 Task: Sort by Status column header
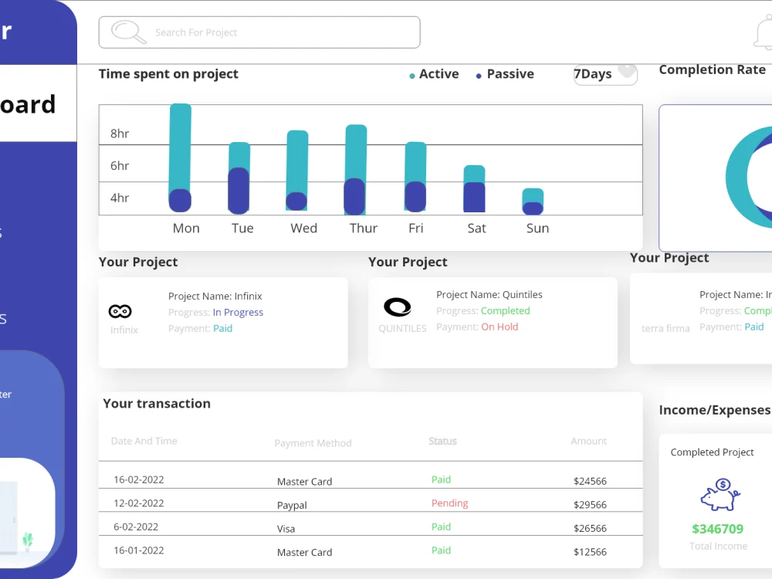coord(442,441)
